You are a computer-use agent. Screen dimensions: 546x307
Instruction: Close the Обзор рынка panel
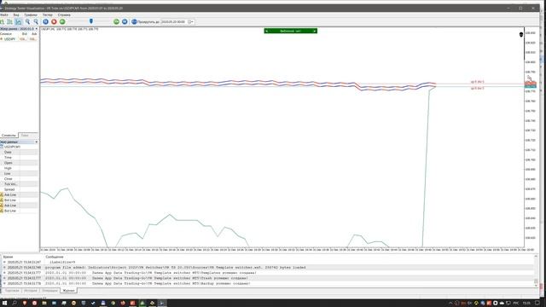click(x=37, y=29)
